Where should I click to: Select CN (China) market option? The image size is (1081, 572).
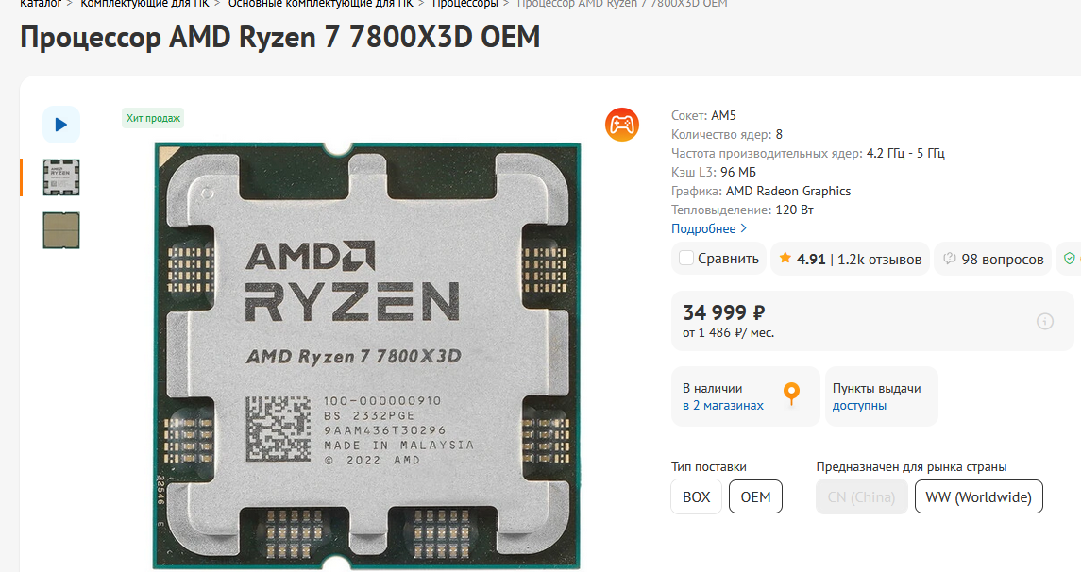tap(862, 496)
